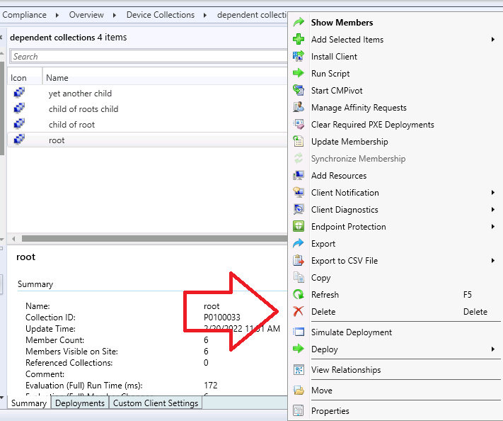The height and width of the screenshot is (421, 503).
Task: Click the Add Resources computer icon
Action: [299, 176]
